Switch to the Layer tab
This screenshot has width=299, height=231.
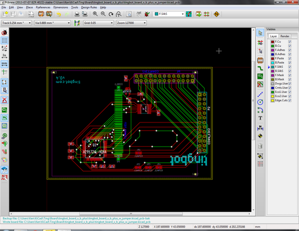click(x=273, y=36)
